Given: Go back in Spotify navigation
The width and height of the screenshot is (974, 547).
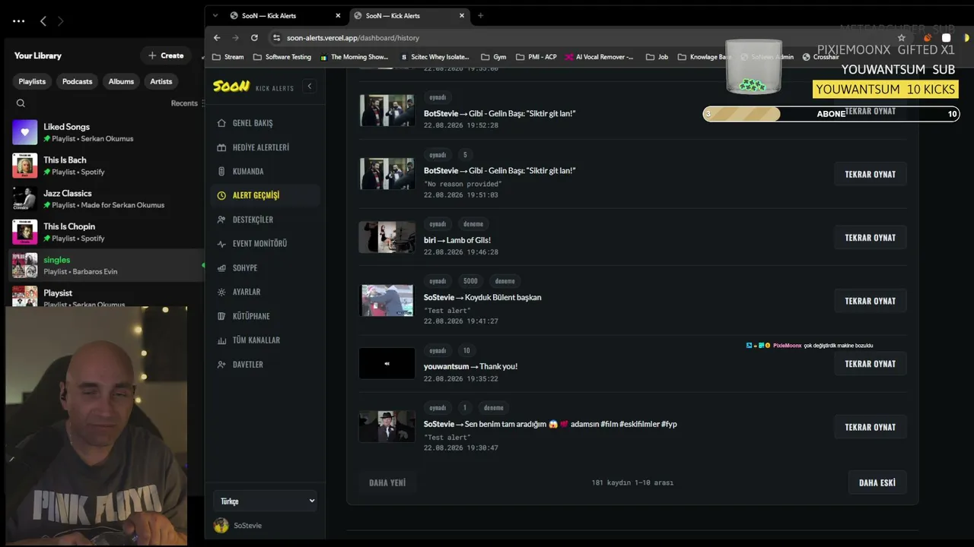Looking at the screenshot, I should (43, 21).
